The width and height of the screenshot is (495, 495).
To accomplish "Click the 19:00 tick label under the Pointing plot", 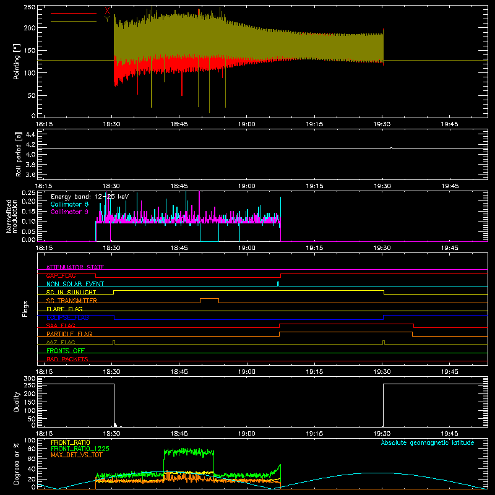I will pos(246,124).
